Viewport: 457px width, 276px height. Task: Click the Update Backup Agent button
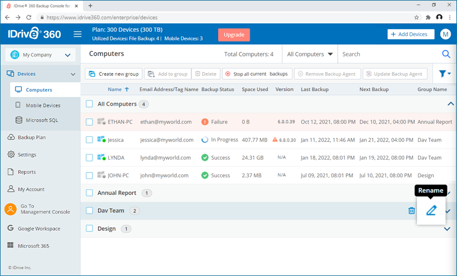tap(395, 74)
